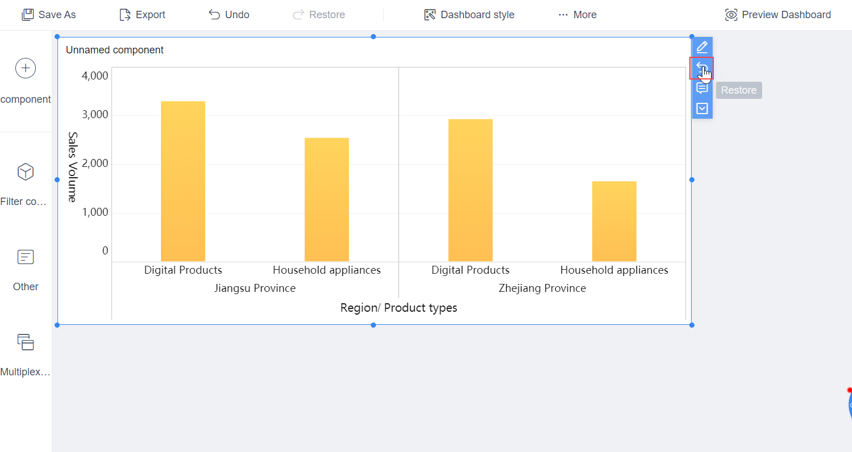Screen dimensions: 852x452
Task: Open the More options menu
Action: pyautogui.click(x=577, y=15)
